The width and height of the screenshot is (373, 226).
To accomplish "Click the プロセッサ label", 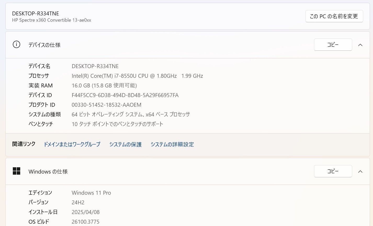I will click(x=39, y=76).
